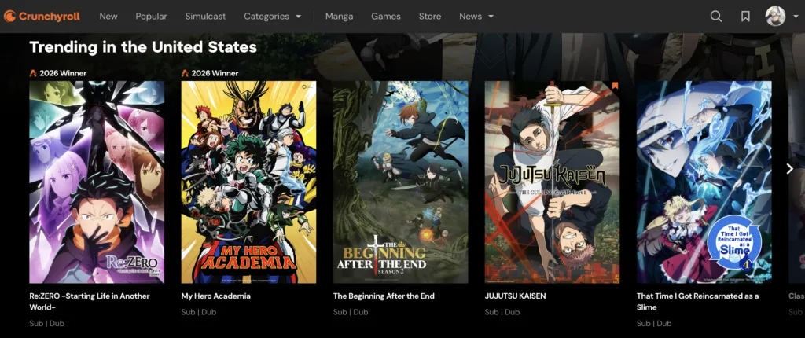The image size is (805, 338).
Task: Open the Store link
Action: [430, 17]
